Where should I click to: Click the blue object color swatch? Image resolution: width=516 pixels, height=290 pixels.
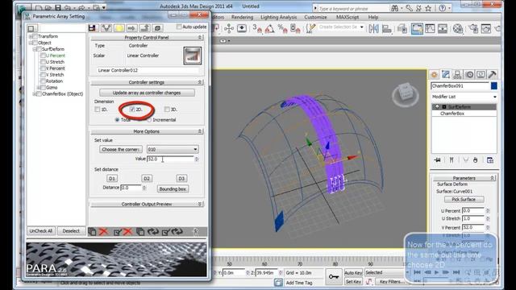click(x=494, y=86)
